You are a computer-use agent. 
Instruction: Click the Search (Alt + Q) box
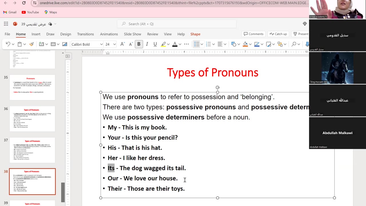point(177,24)
